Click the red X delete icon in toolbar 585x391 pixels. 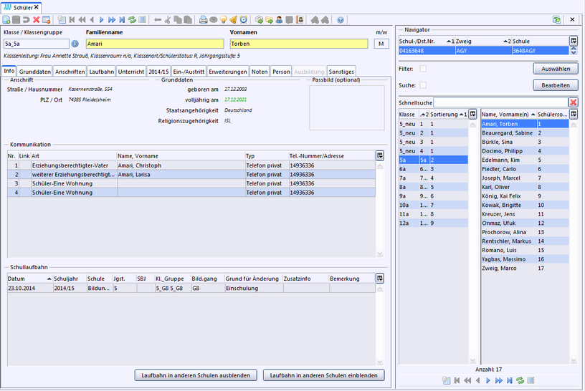(x=37, y=20)
